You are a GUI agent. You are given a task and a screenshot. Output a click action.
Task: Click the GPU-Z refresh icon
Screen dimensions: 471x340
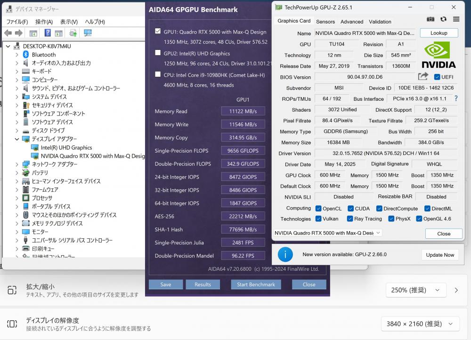tap(443, 19)
